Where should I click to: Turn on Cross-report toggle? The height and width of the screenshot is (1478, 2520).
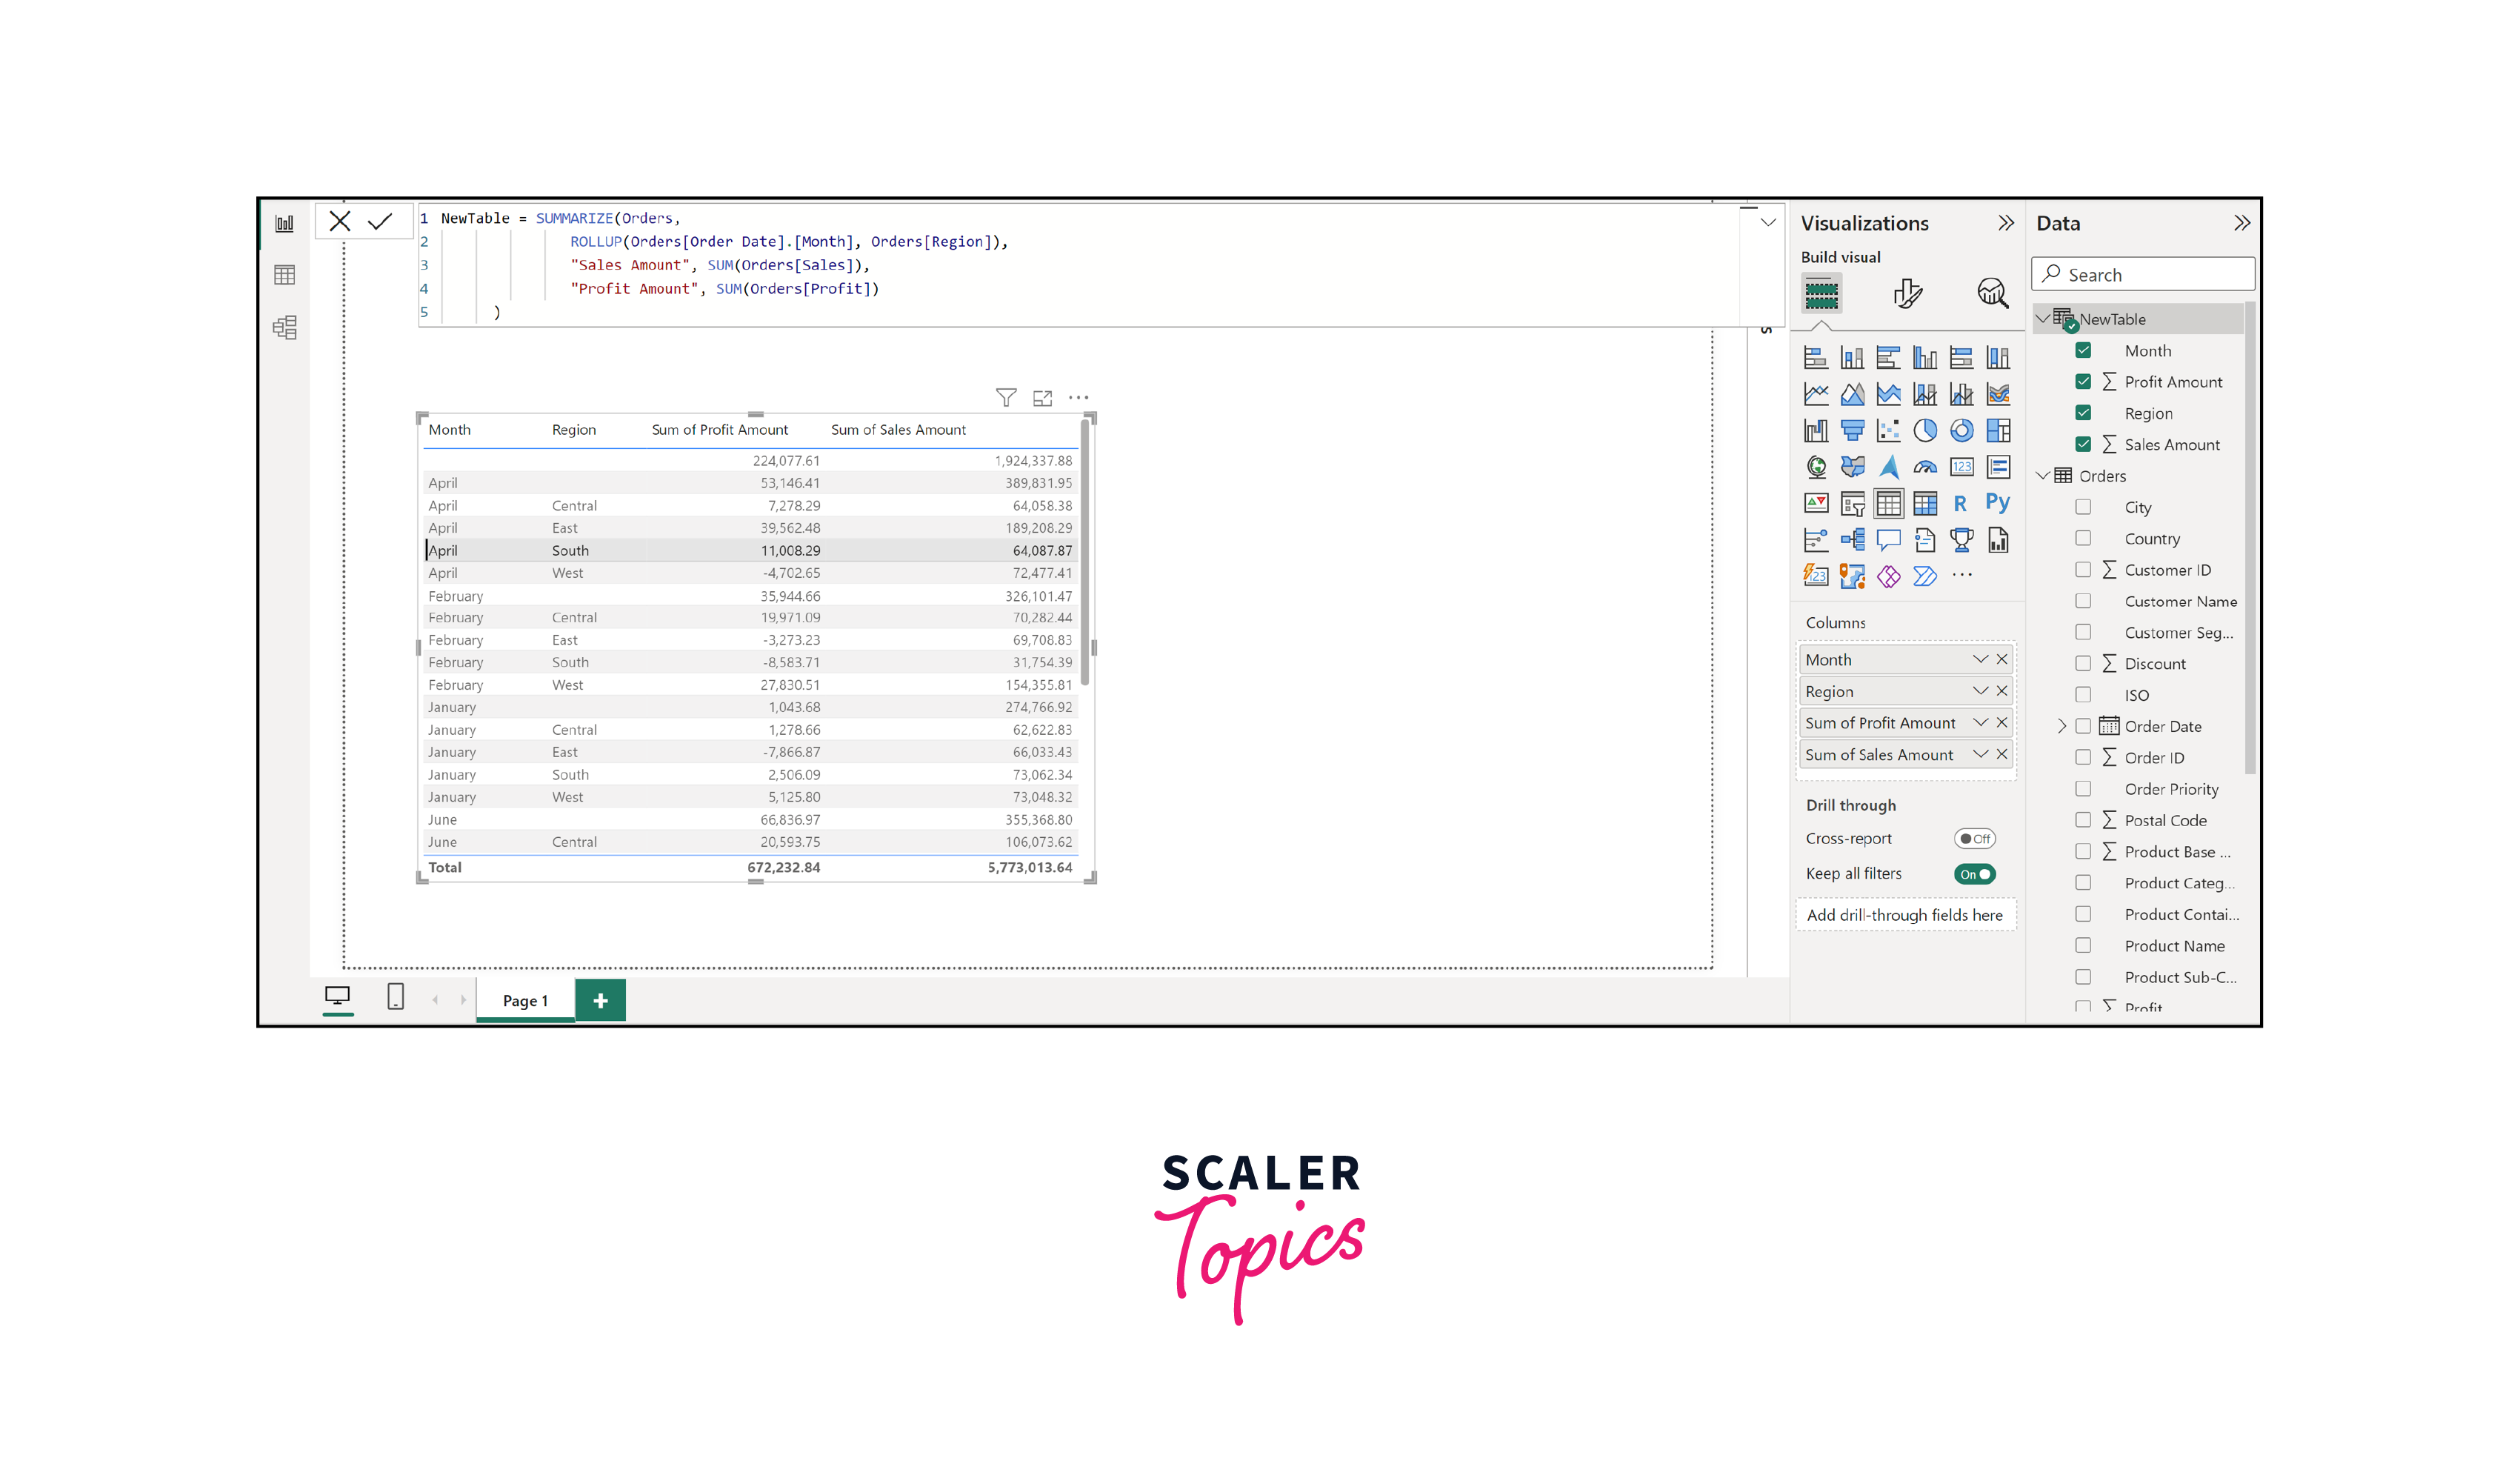[1974, 839]
